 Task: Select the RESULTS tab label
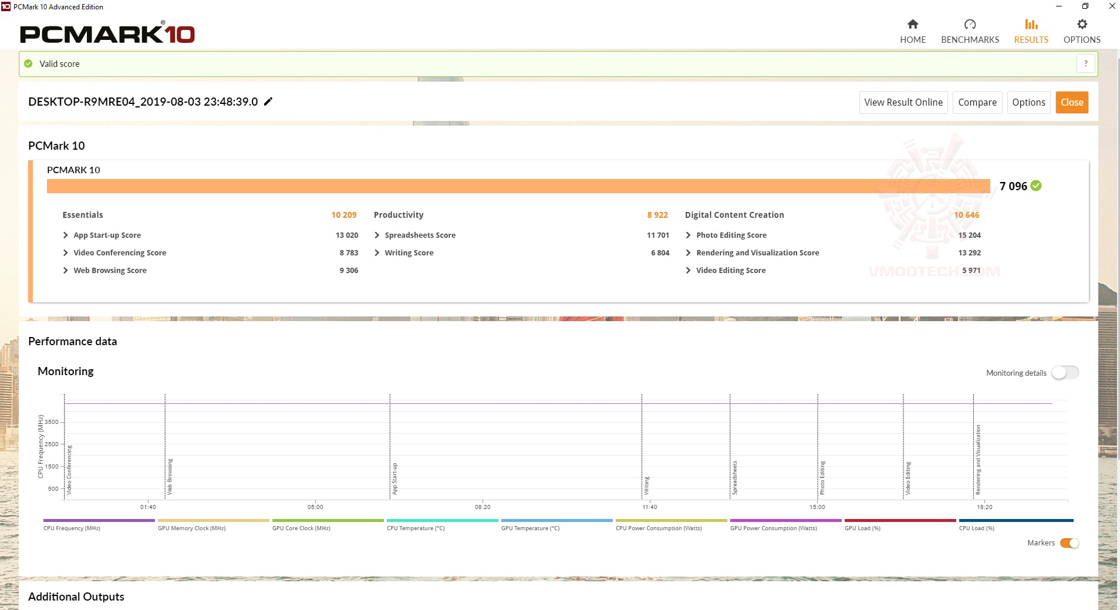(1031, 40)
